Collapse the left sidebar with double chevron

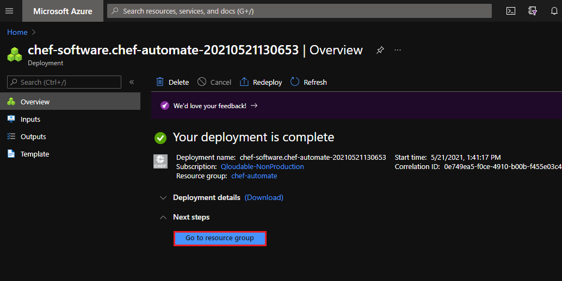[x=132, y=82]
